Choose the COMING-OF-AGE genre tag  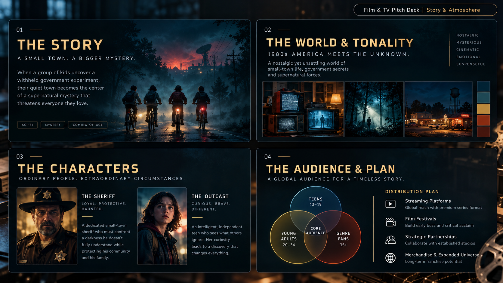click(88, 125)
